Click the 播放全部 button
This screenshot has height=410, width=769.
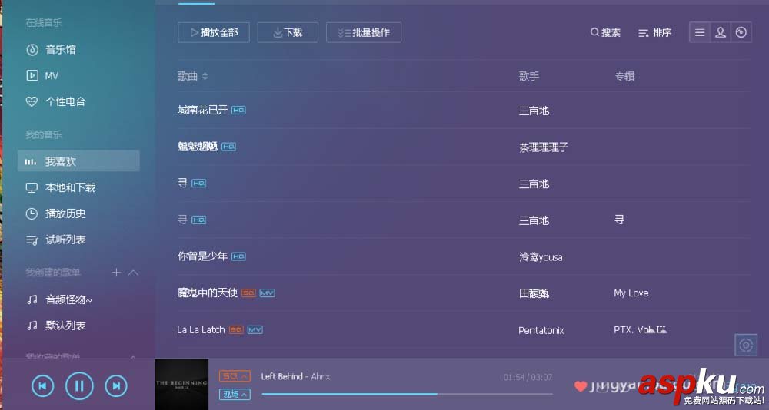pos(214,32)
